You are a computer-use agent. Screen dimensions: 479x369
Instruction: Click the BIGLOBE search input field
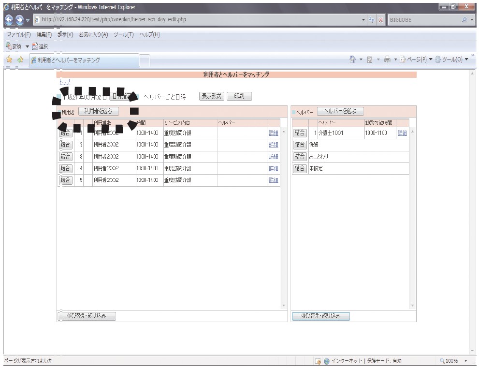(424, 20)
